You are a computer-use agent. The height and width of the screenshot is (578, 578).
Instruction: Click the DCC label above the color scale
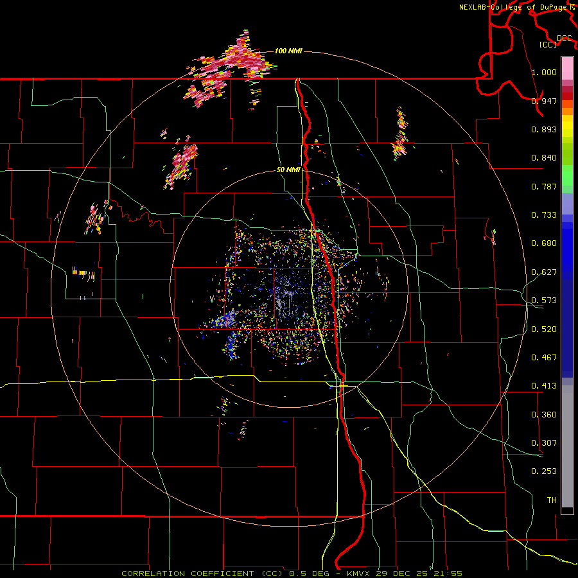coord(564,39)
